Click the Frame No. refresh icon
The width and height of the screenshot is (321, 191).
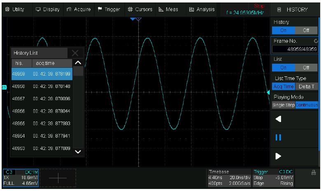[x=315, y=41]
